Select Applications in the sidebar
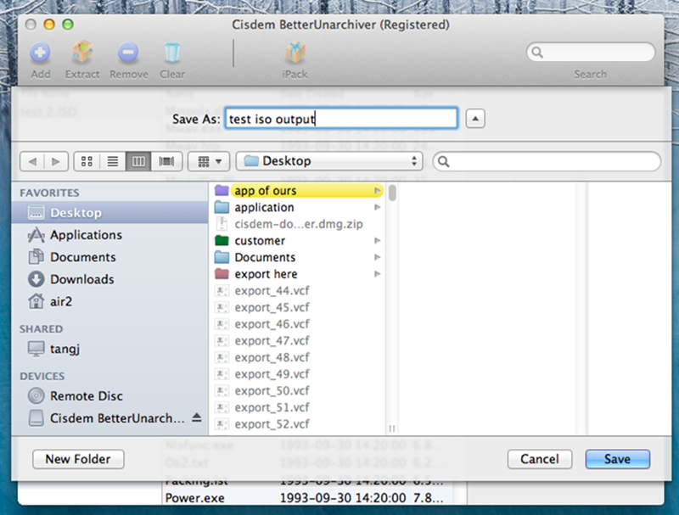The image size is (679, 515). (109, 234)
